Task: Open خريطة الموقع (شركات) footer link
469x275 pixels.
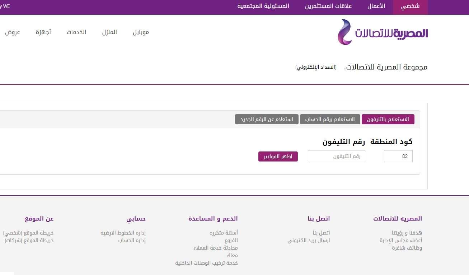Action: (29, 240)
